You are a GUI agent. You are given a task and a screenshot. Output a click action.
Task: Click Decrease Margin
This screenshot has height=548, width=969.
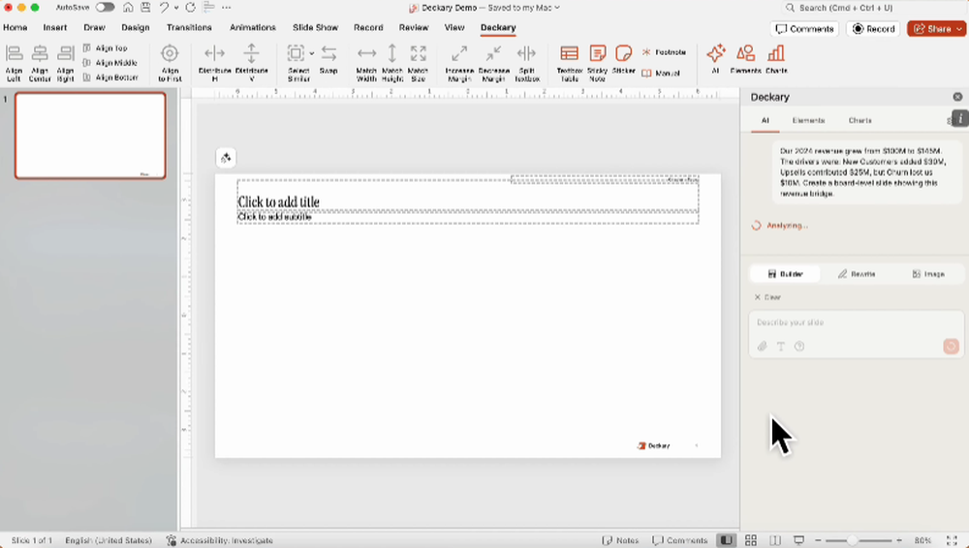coord(494,62)
